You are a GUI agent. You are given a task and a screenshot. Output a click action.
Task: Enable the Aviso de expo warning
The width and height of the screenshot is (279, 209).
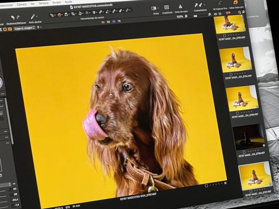pos(181,6)
